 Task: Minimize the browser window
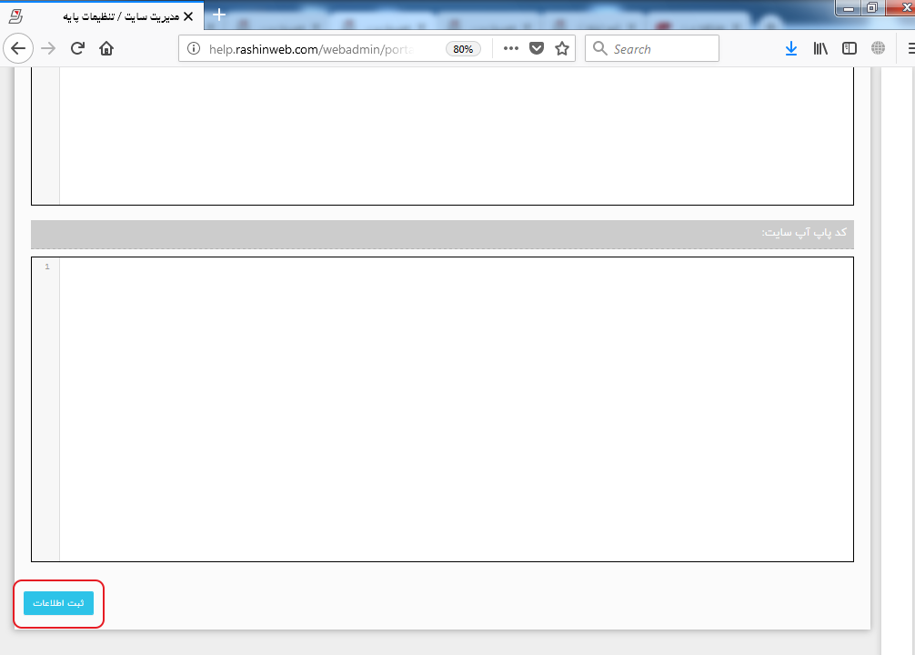[849, 8]
